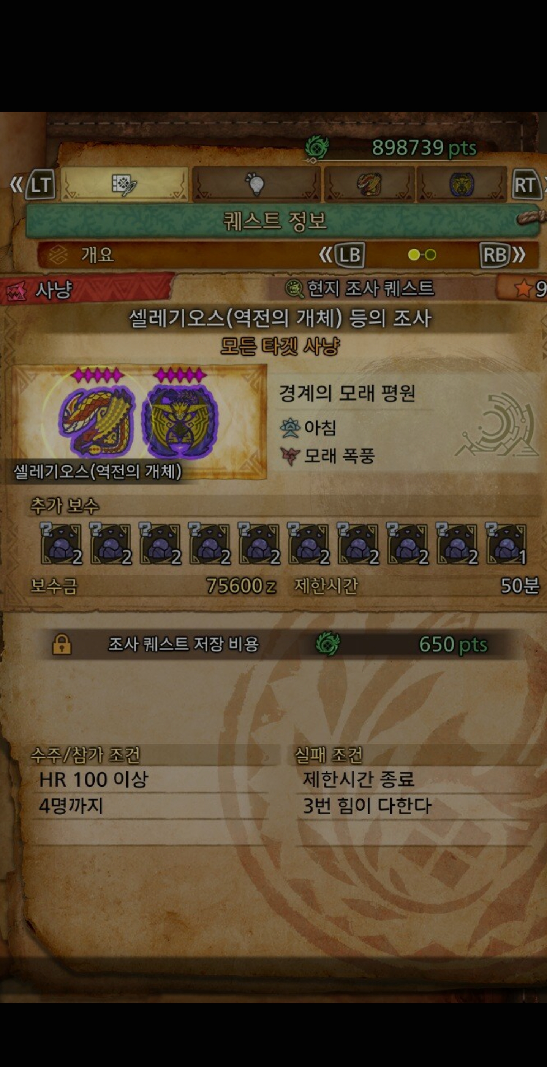This screenshot has height=1067, width=547.
Task: Click the last bonus reward icon with quantity 1
Action: (x=506, y=543)
